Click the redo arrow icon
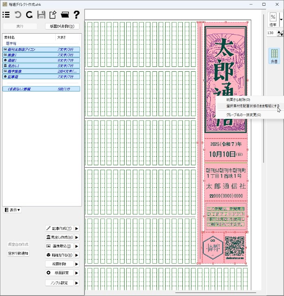Image resolution: width=284 pixels, height=296 pixels. (29, 15)
